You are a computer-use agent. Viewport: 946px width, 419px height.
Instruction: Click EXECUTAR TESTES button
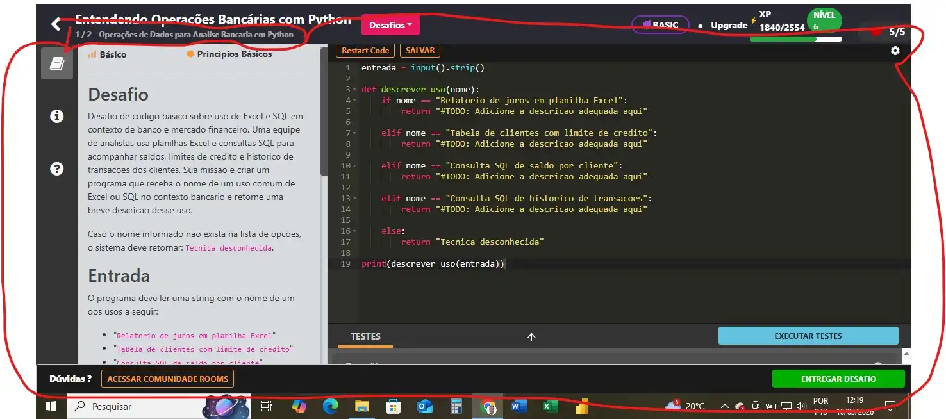[x=808, y=336]
